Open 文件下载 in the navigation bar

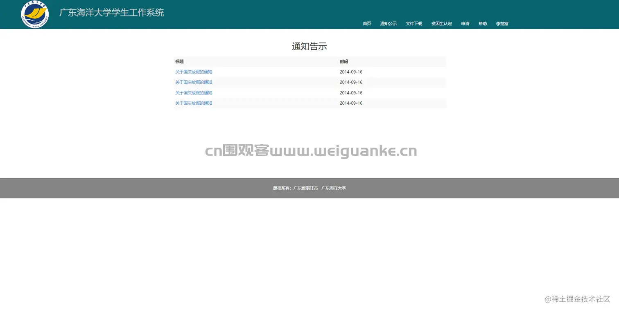[414, 24]
